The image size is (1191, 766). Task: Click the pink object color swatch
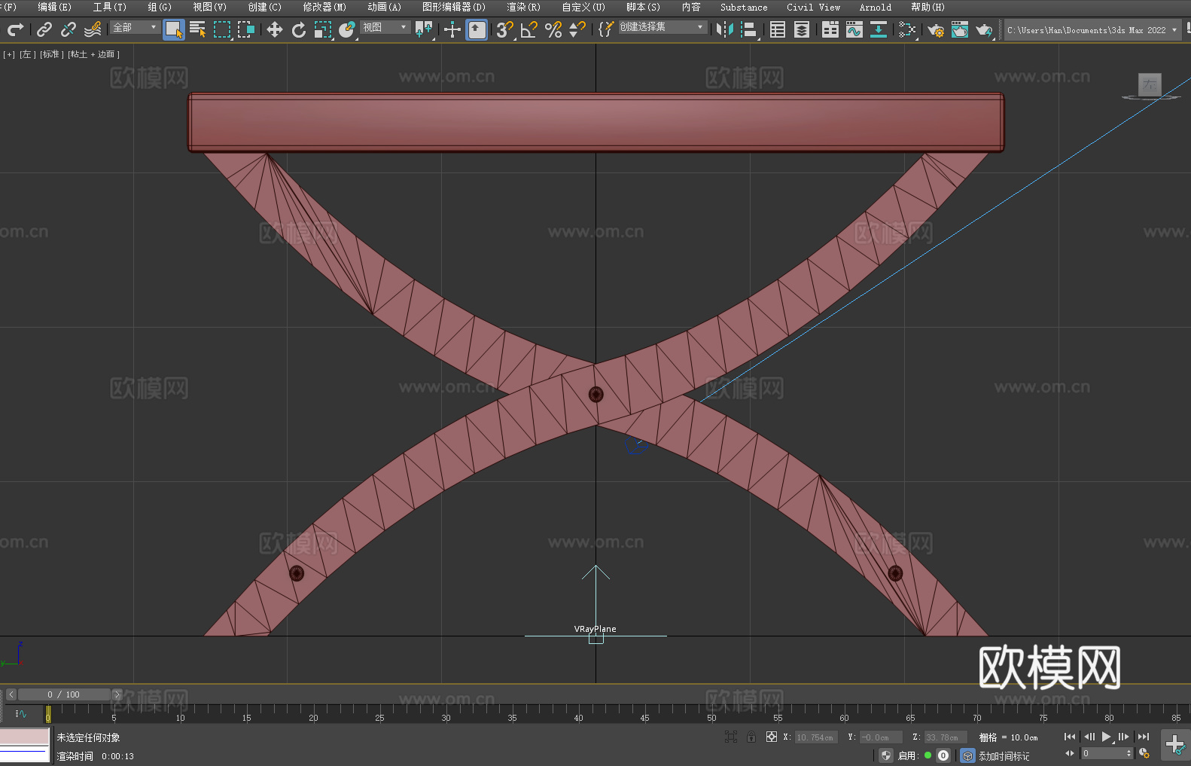pyautogui.click(x=25, y=736)
